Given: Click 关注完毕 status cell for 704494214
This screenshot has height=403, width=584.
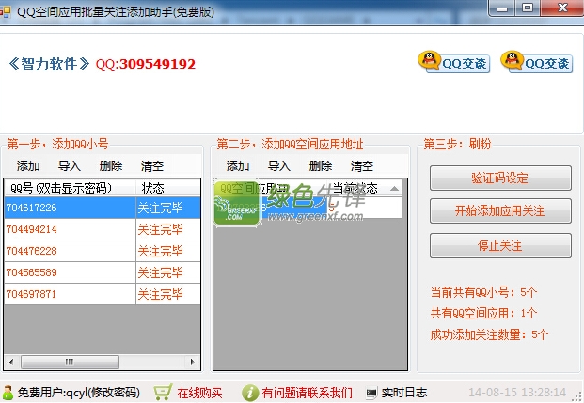Looking at the screenshot, I should [168, 229].
